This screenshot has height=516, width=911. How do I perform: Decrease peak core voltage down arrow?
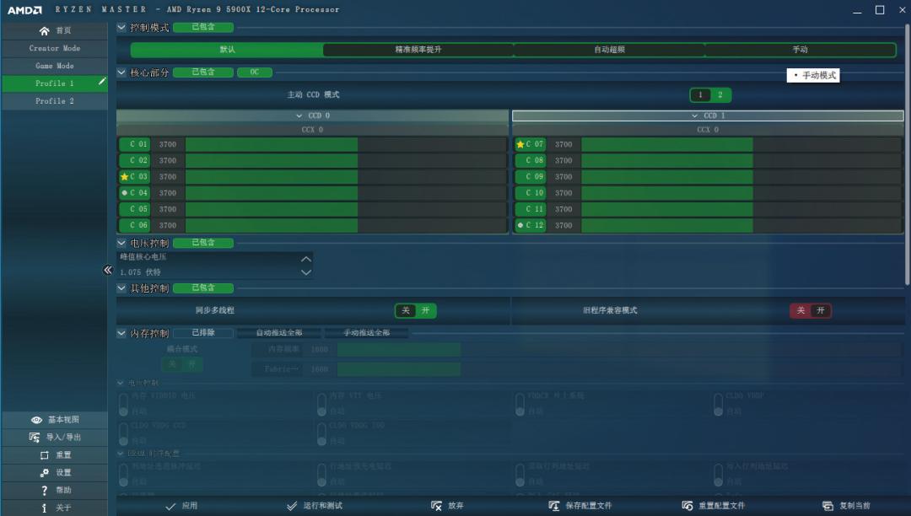pos(305,272)
